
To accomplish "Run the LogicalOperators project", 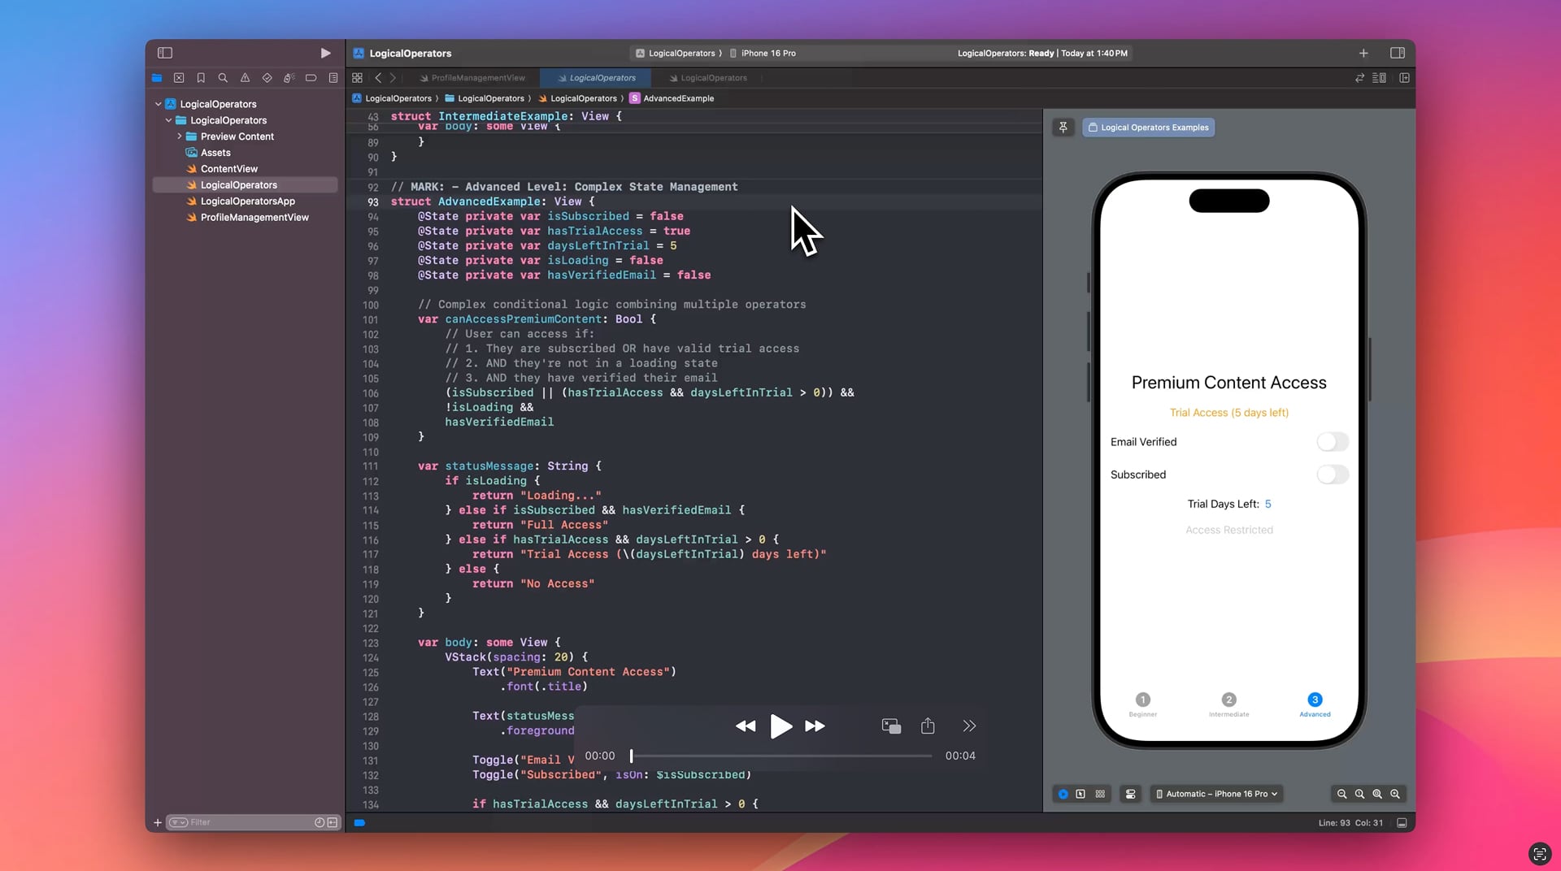I will pyautogui.click(x=325, y=53).
